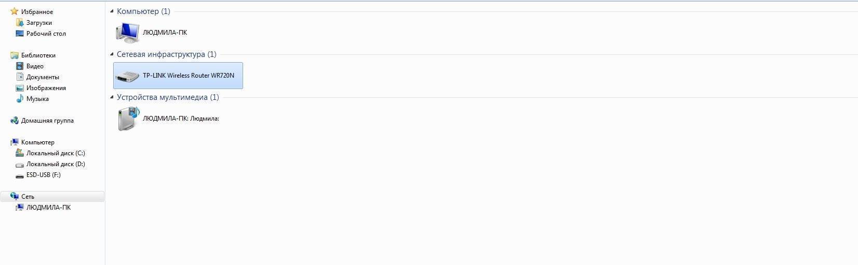Open Локальный диск (D:)

pos(56,164)
